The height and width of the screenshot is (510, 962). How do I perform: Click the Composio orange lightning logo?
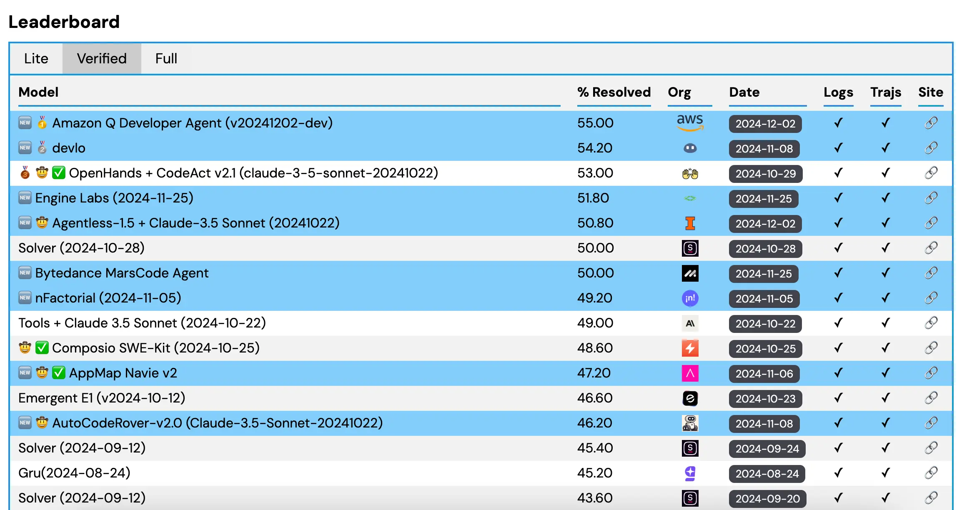(x=690, y=348)
